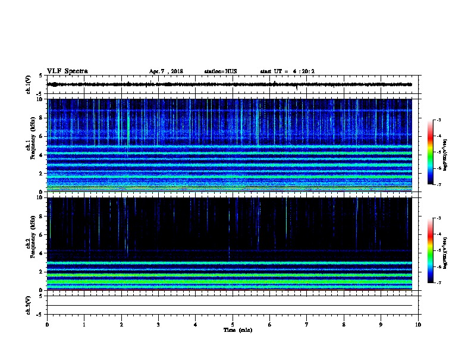Click the "ch.3(V)" waveform axis label
This screenshot has height=364, width=471.
point(28,305)
